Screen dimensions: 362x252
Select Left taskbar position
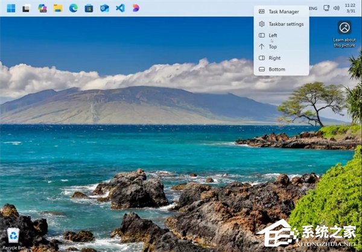[281, 36]
